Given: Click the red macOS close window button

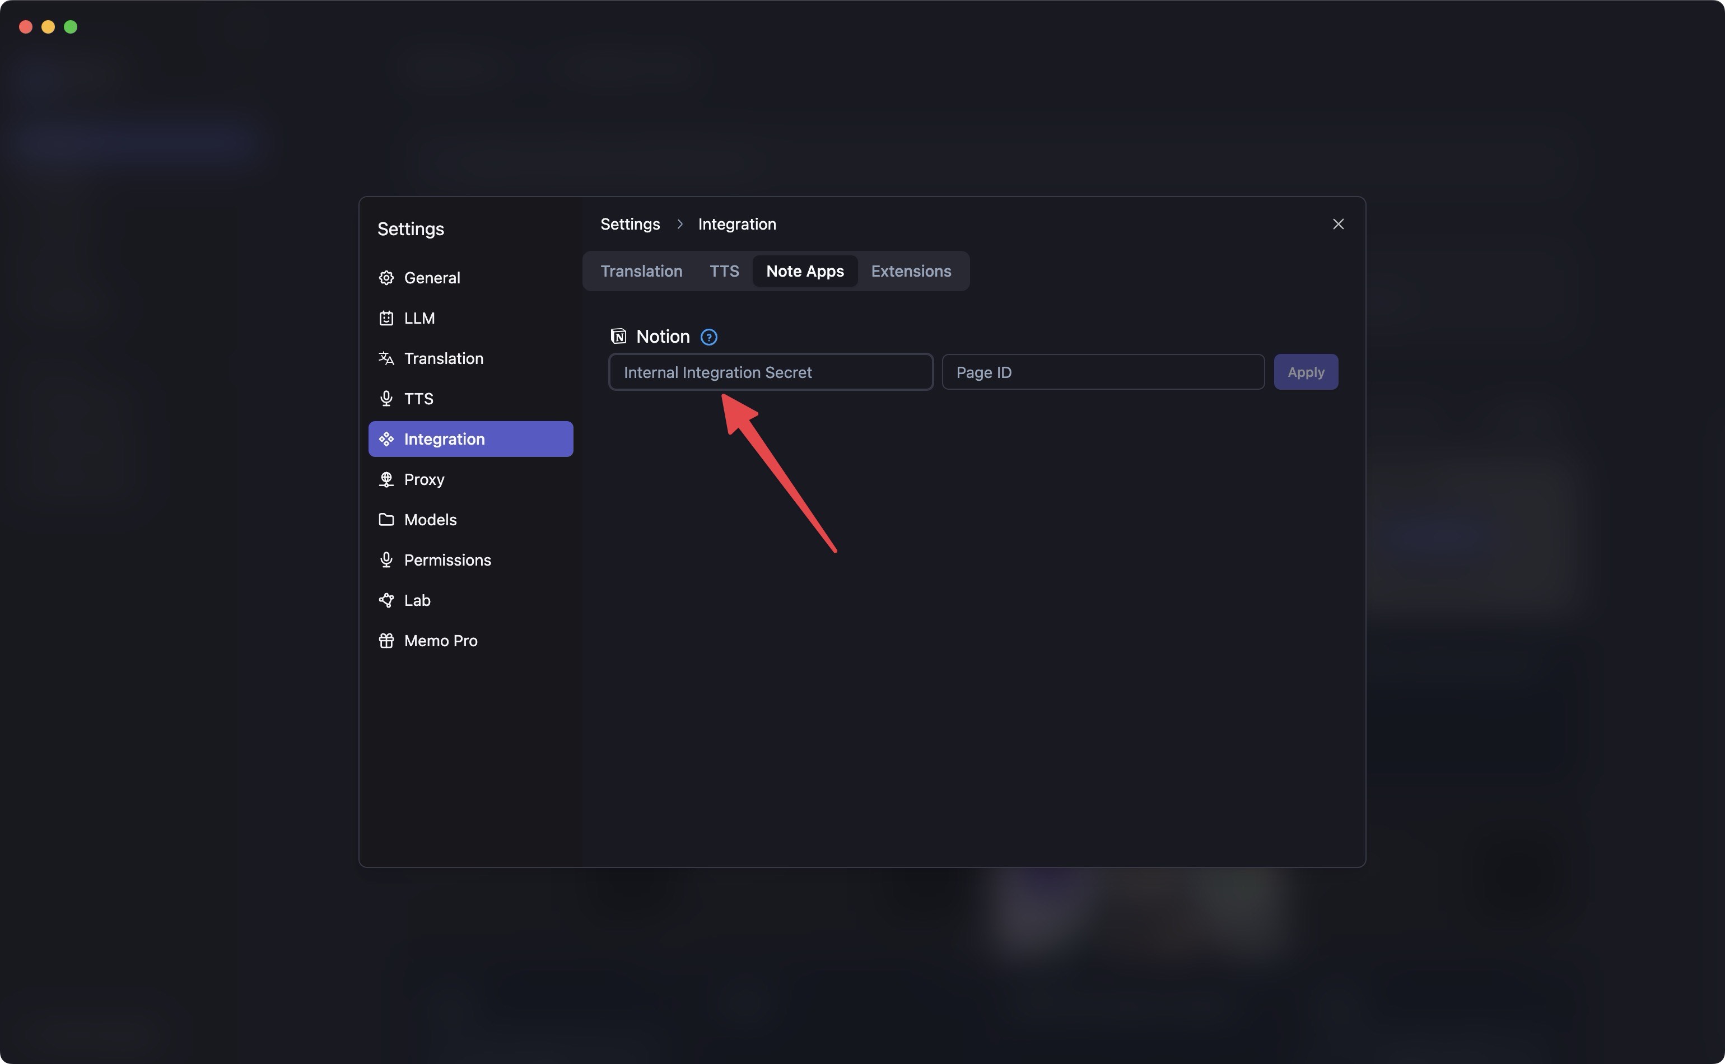Looking at the screenshot, I should tap(26, 27).
